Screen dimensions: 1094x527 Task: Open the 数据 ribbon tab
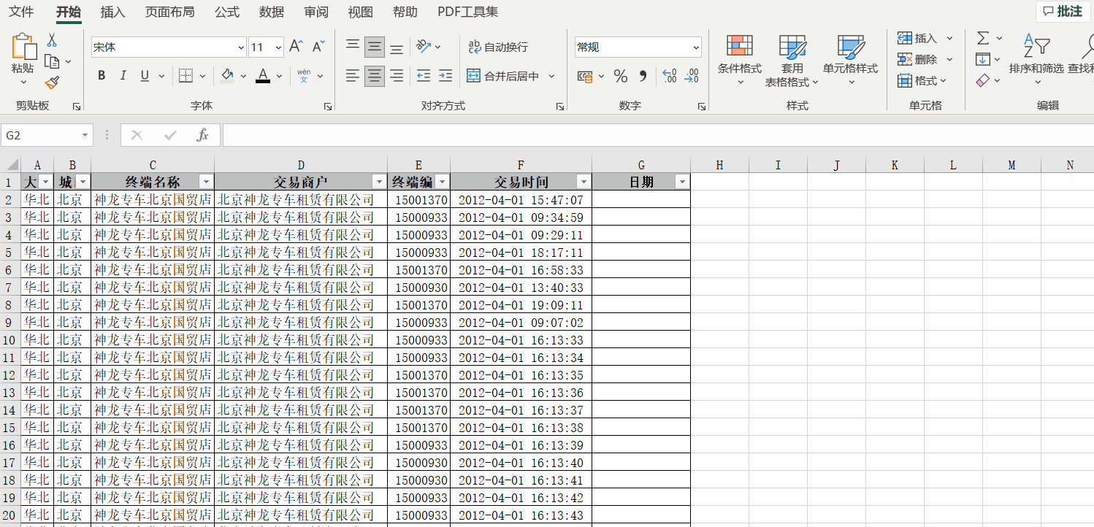(272, 12)
